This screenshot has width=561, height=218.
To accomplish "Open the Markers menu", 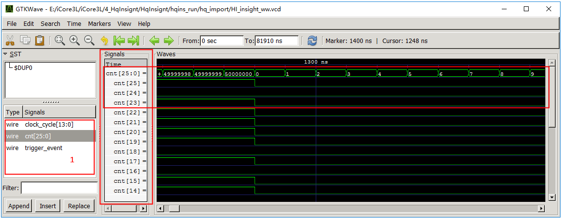I will coord(99,23).
